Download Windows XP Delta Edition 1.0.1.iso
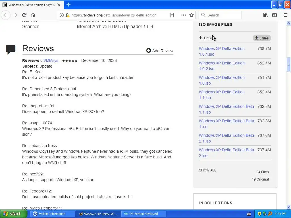 (222, 51)
